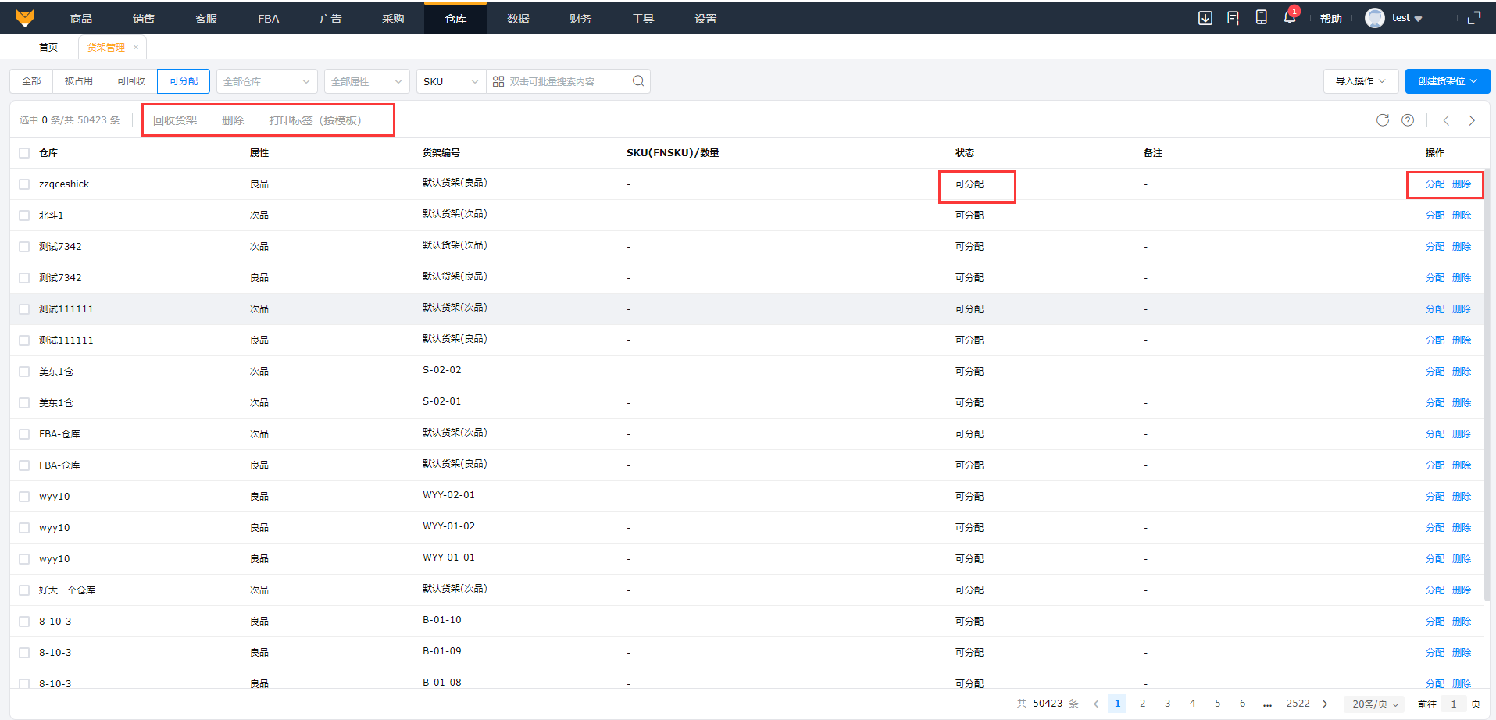Image resolution: width=1496 pixels, height=720 pixels.
Task: Check the 好大一个仓库 row checkbox
Action: click(24, 590)
